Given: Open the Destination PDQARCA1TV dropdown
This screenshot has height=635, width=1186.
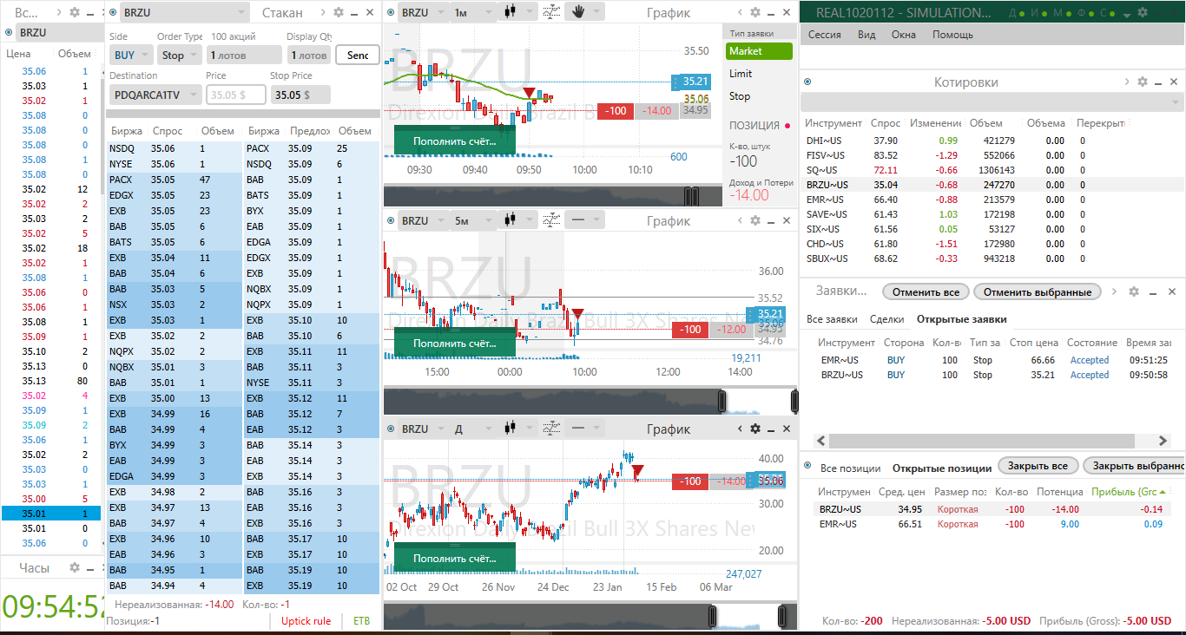Looking at the screenshot, I should click(155, 95).
